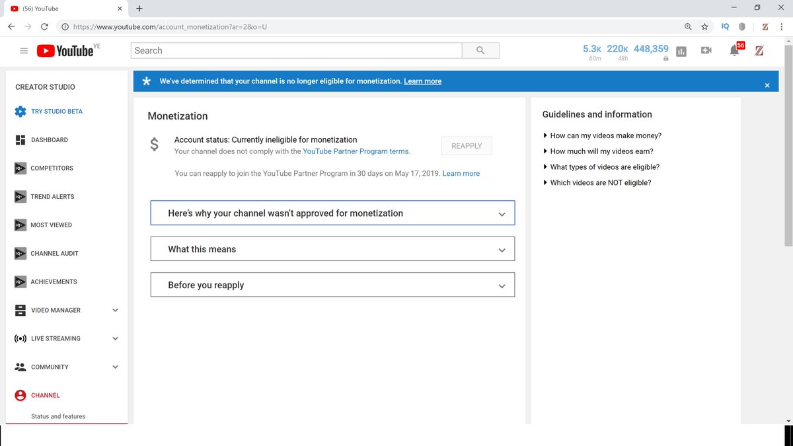
Task: Open vidIQ stats bar chart icon
Action: tap(681, 51)
